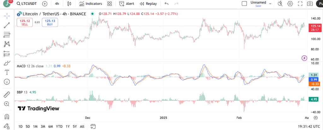Redo the last action
Screen dimensions: 323x130
coord(177,4)
